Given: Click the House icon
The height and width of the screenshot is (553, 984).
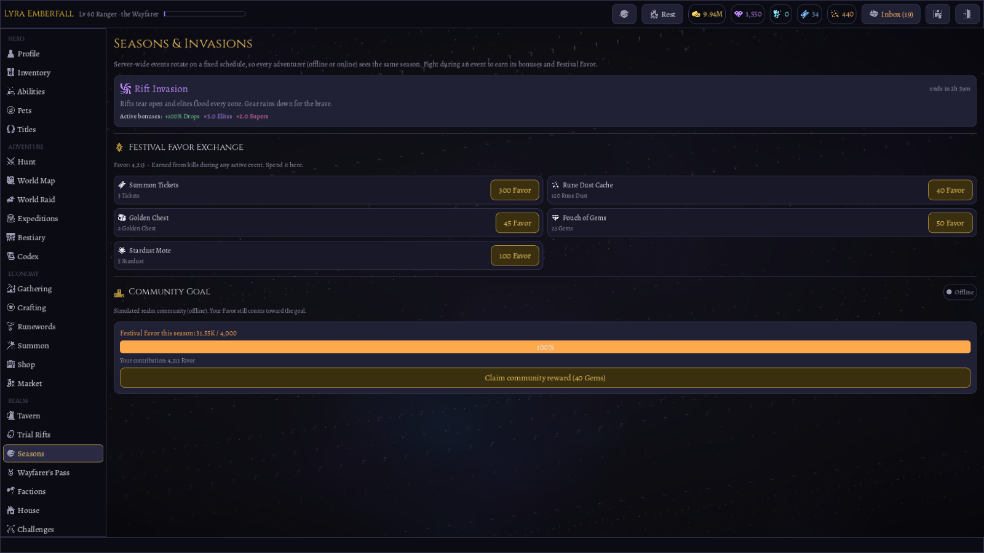Looking at the screenshot, I should coord(10,511).
